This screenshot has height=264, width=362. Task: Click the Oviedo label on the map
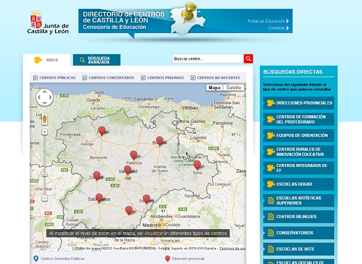tap(94, 100)
